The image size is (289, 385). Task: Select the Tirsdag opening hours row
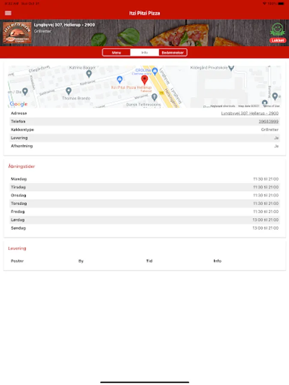[x=145, y=187]
